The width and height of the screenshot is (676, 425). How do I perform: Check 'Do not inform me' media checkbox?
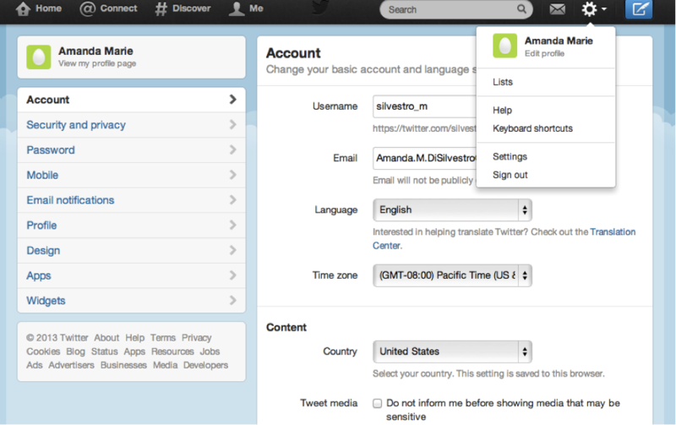[377, 403]
